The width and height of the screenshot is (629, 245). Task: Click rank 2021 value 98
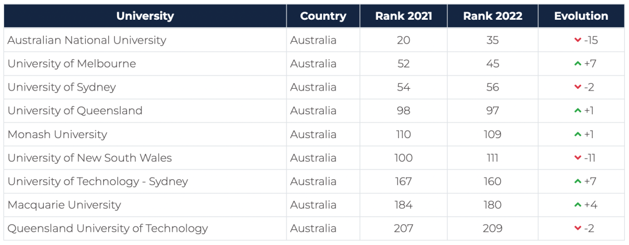pos(404,111)
